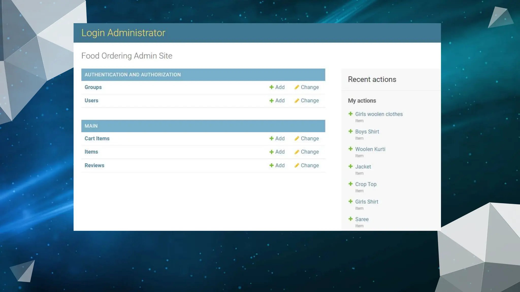Click the pencil icon for Reviews
The image size is (520, 292).
tap(297, 165)
